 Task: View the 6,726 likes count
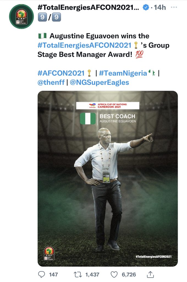click(x=129, y=274)
